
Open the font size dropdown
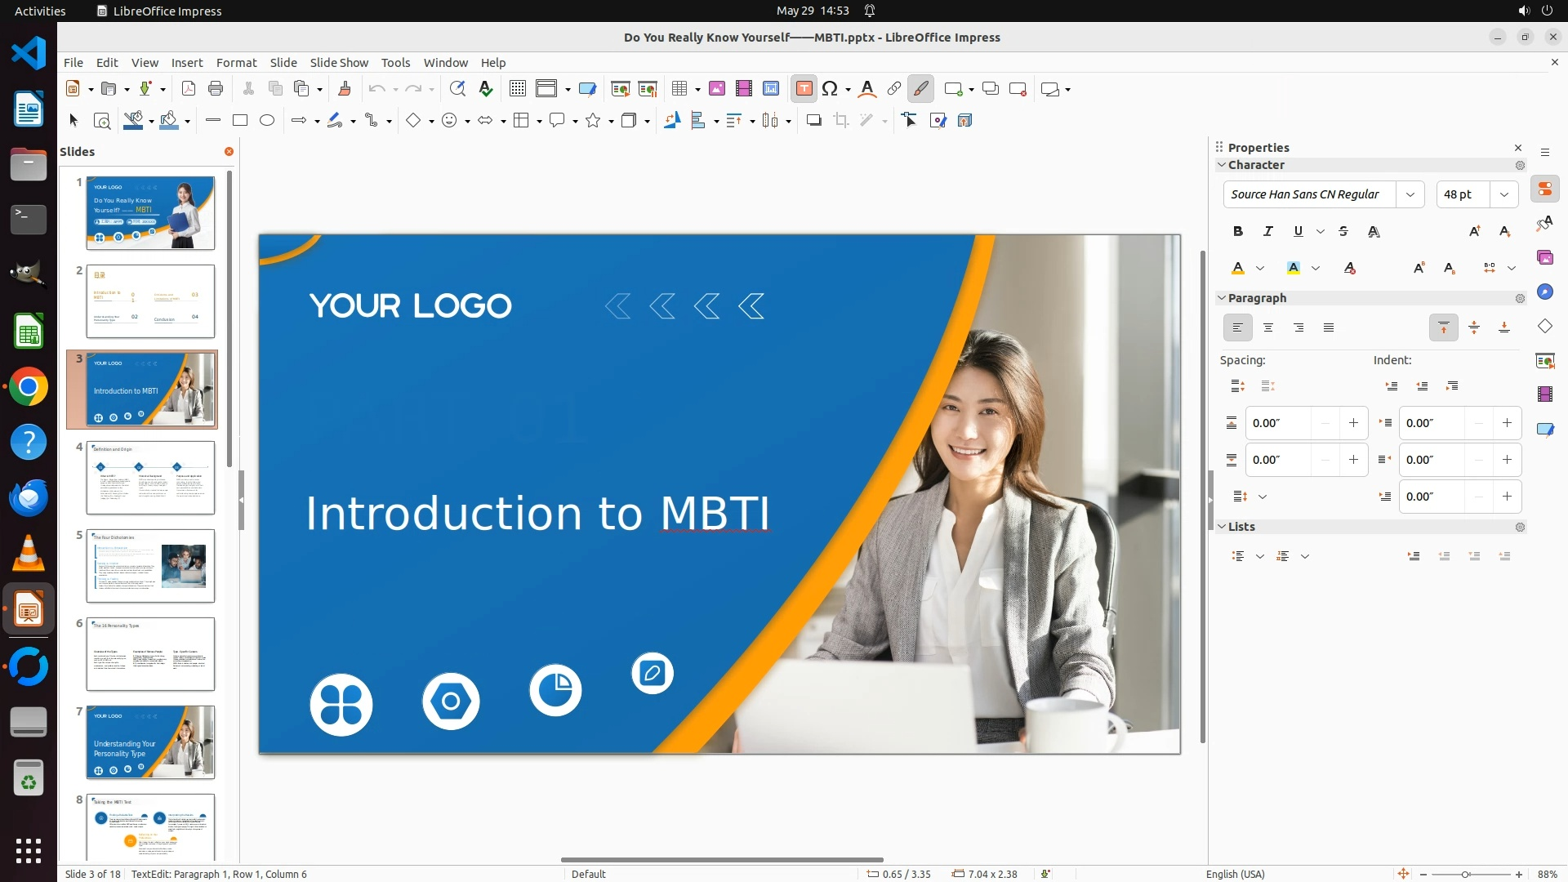tap(1503, 194)
